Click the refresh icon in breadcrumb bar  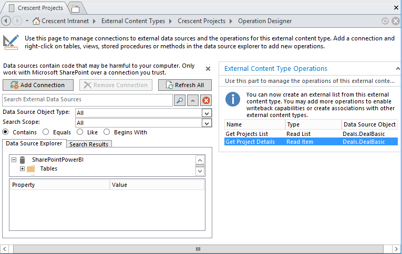385,21
